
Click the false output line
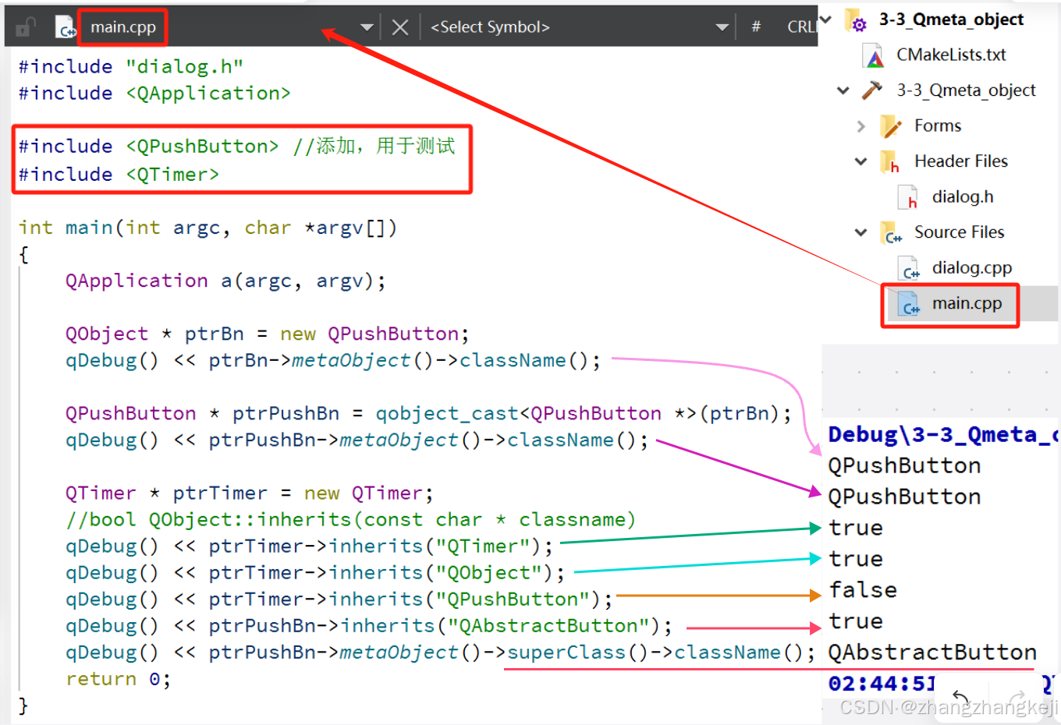click(862, 590)
